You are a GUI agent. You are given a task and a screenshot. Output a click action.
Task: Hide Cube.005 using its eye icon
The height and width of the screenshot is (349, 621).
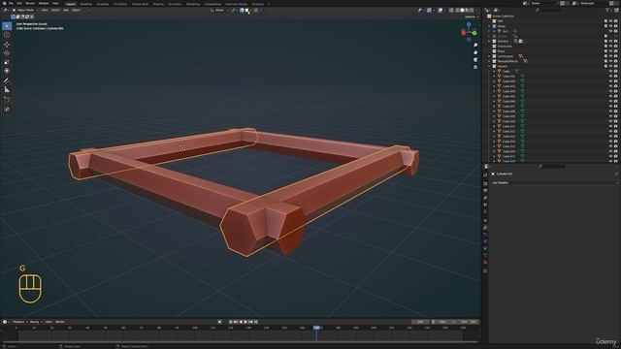[x=610, y=96]
